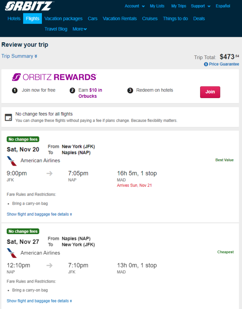The image size is (242, 309).
Task: Open the Vacation packages tab
Action: pos(63,18)
